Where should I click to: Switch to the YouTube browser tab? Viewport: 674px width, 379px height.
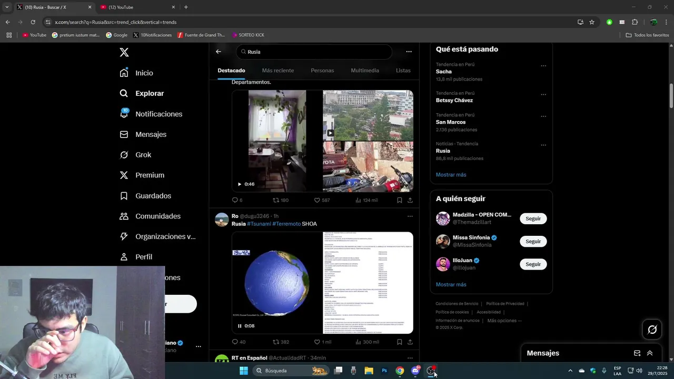tap(136, 7)
